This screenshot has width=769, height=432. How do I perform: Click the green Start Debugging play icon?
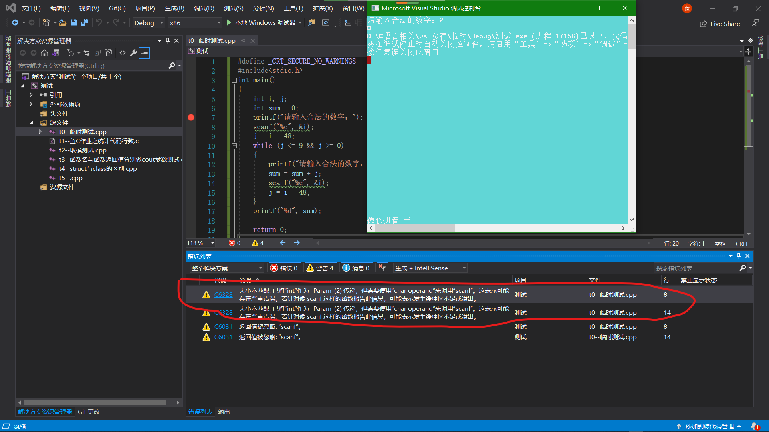229,23
